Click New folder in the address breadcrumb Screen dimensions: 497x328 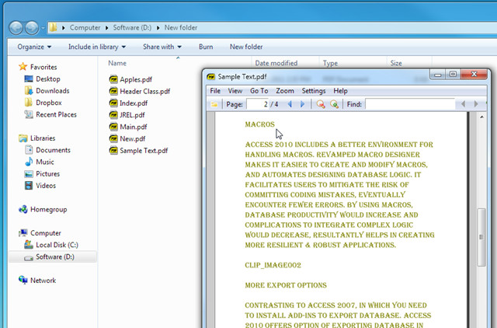(x=181, y=28)
